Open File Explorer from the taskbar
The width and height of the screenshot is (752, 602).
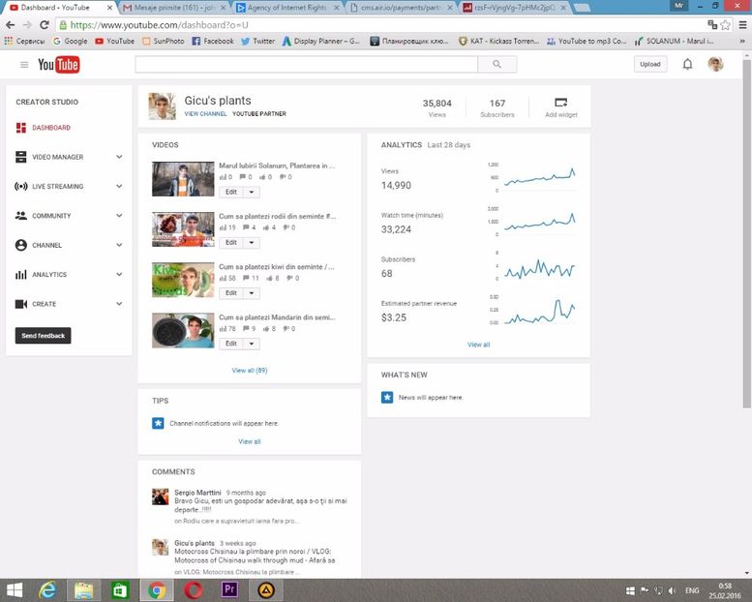tap(84, 590)
